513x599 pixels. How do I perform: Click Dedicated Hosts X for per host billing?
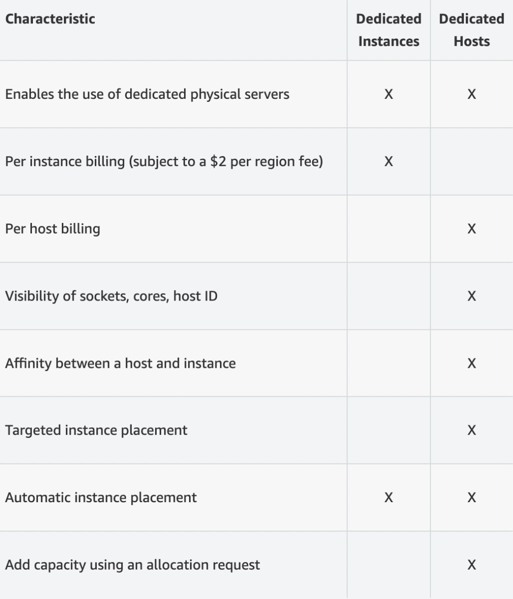click(472, 229)
